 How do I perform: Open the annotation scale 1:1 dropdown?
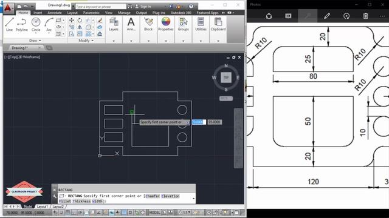[x=187, y=213]
